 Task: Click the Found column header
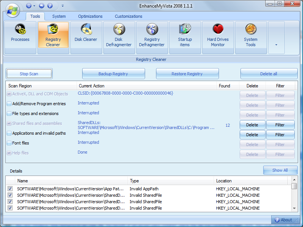pos(228,86)
